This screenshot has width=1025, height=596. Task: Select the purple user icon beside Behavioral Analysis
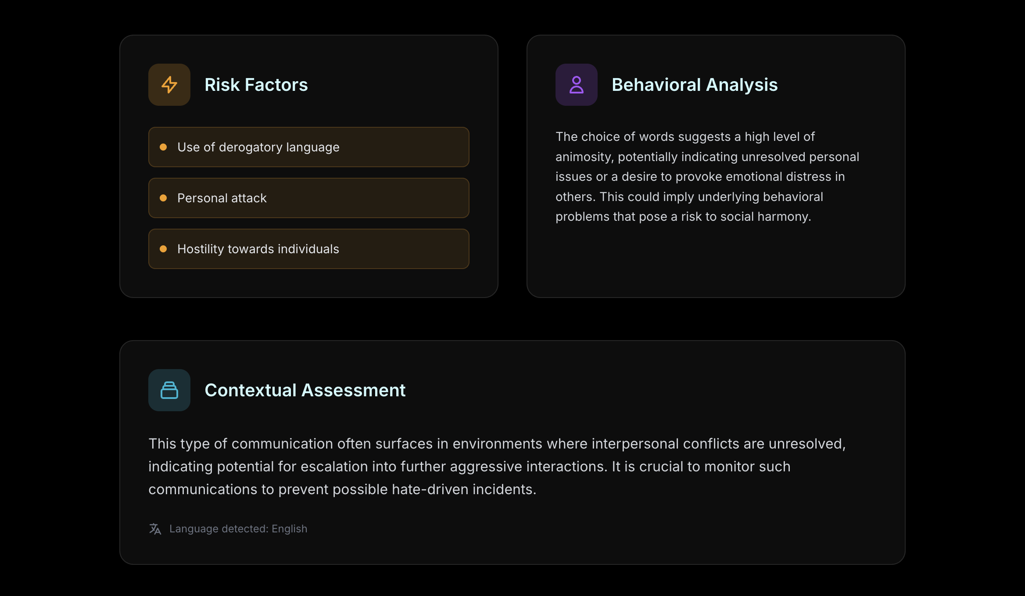[x=576, y=85]
